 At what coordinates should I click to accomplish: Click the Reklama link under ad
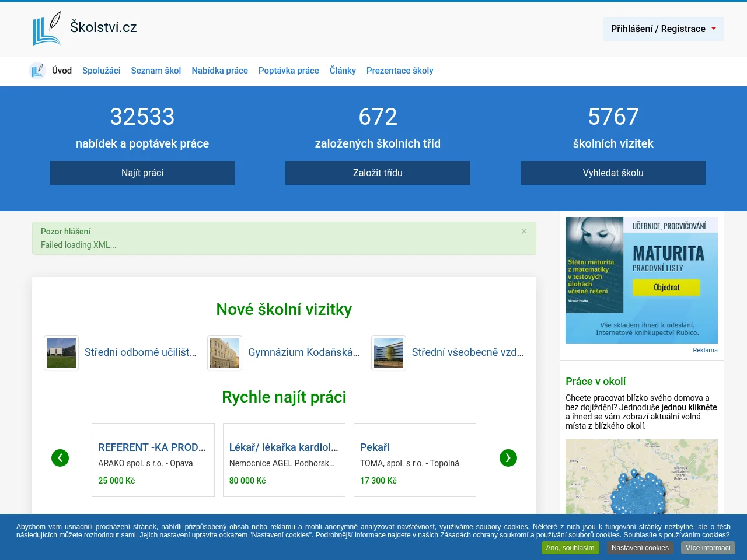pyautogui.click(x=705, y=350)
